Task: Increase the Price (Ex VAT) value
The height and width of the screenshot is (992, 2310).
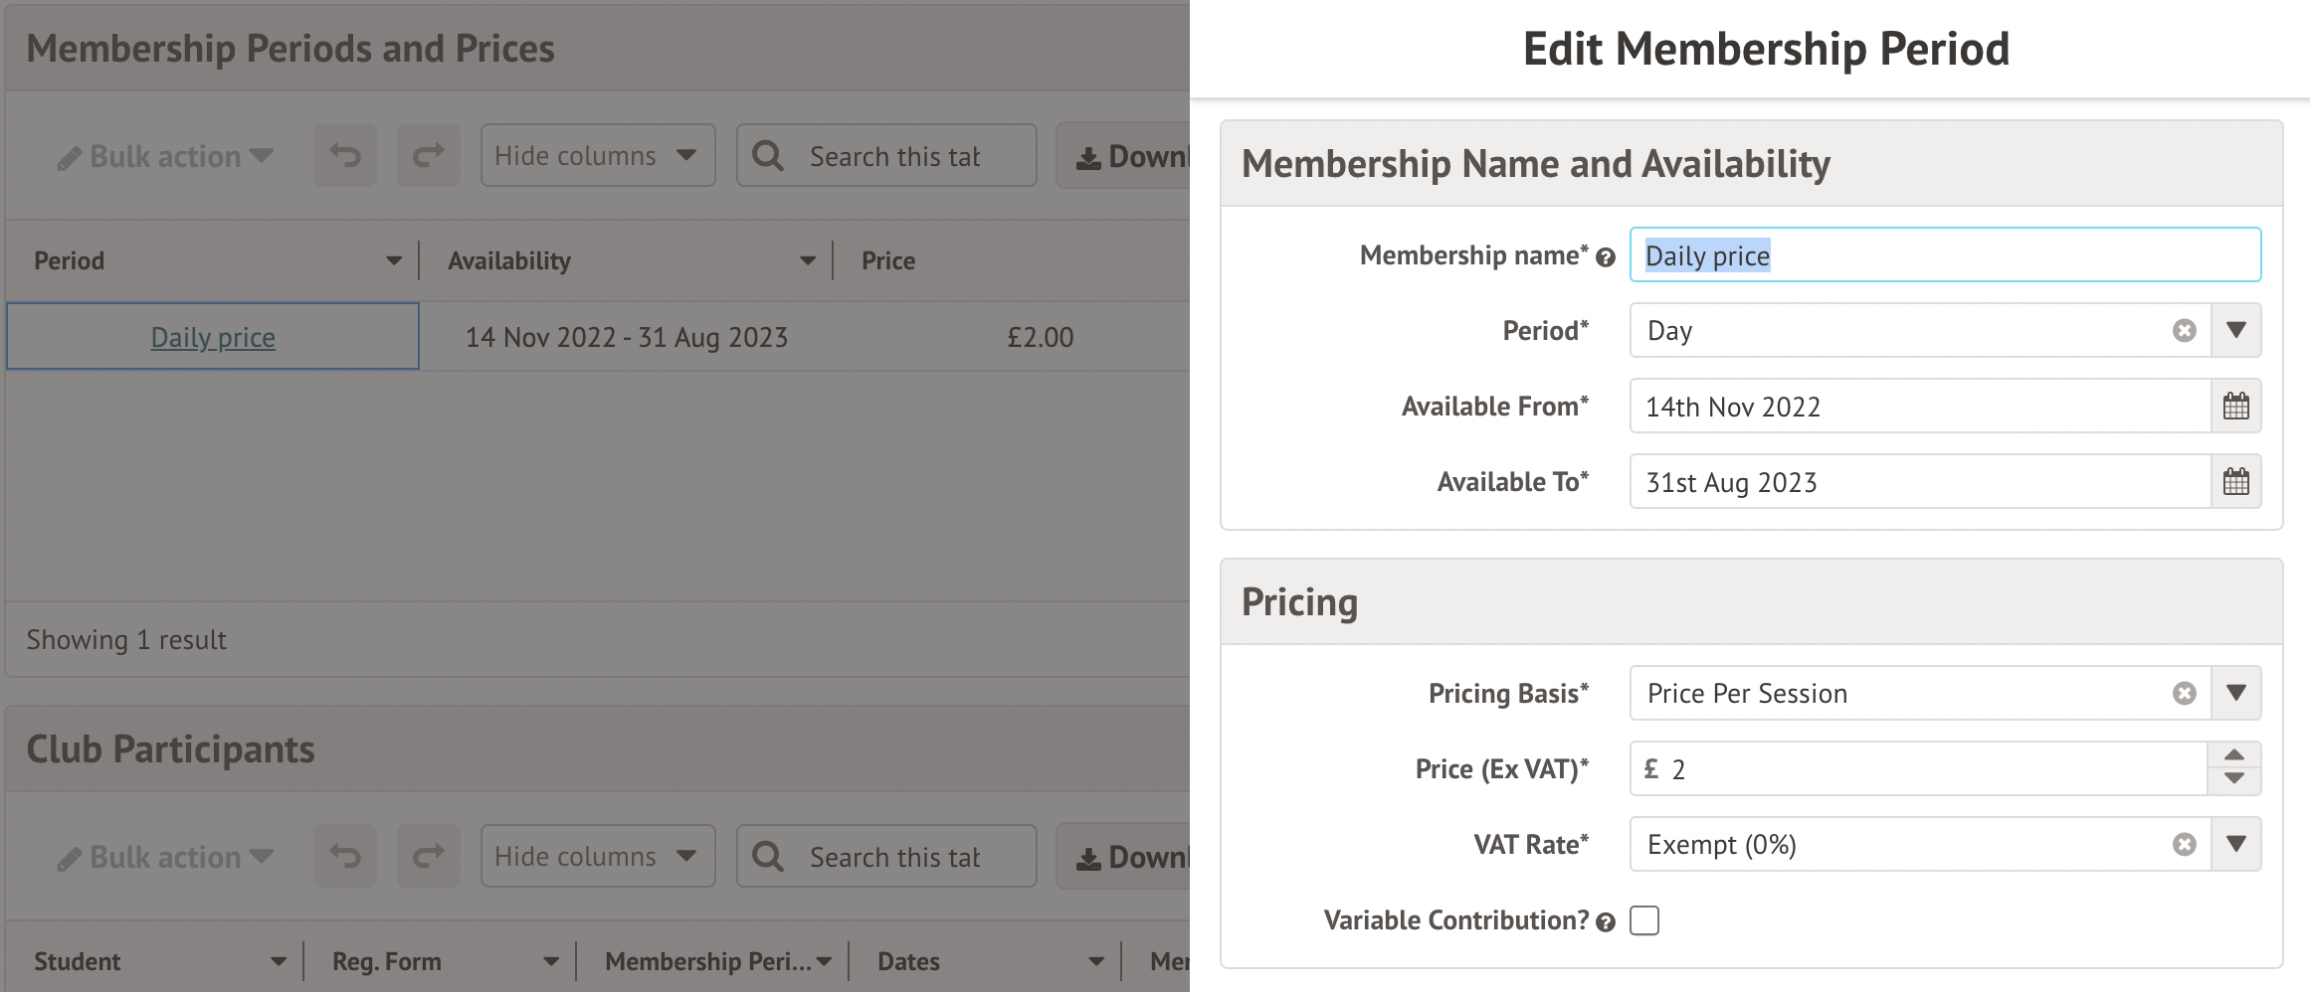Action: click(x=2233, y=755)
